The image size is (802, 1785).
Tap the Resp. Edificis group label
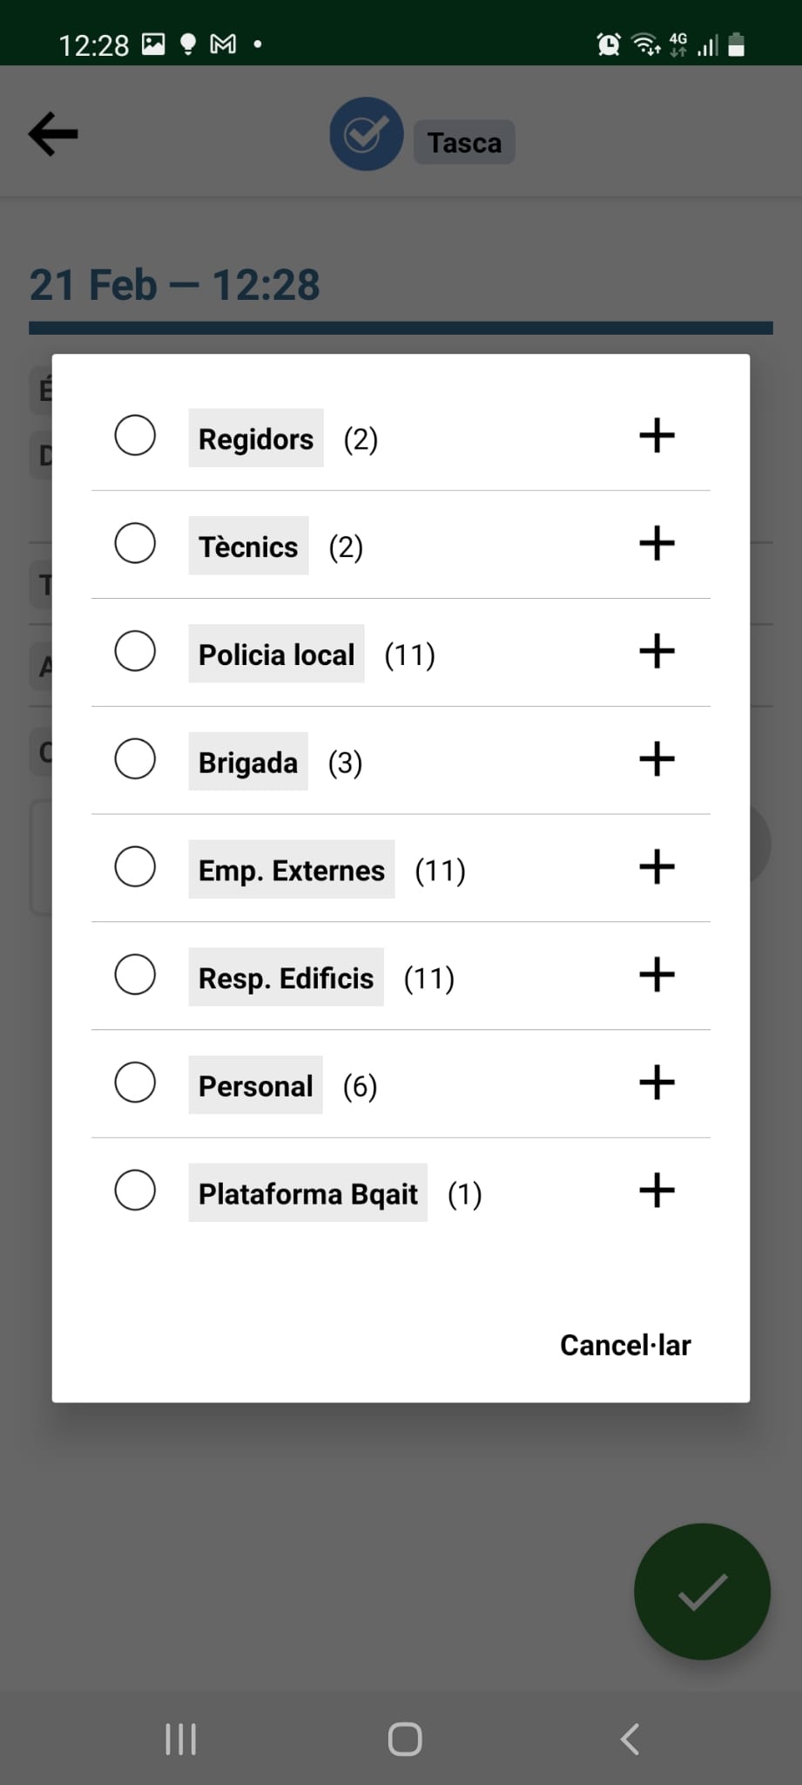point(286,978)
